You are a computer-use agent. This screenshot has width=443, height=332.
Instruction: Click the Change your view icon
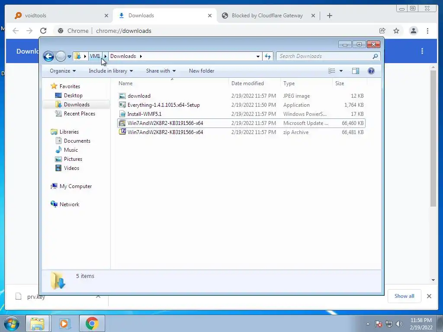(x=332, y=71)
